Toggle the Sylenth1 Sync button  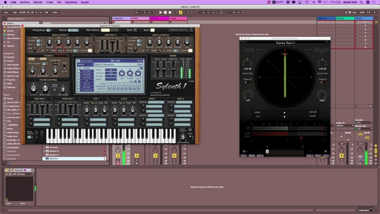click(x=152, y=30)
